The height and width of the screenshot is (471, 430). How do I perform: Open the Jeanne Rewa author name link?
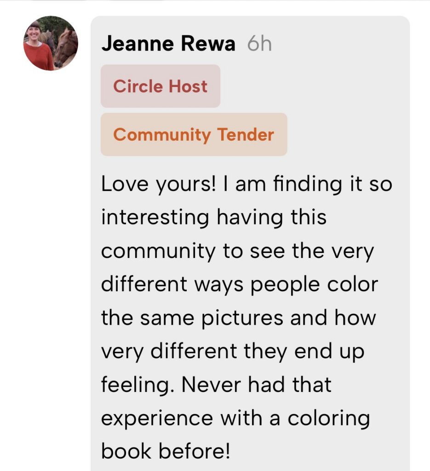tap(168, 44)
